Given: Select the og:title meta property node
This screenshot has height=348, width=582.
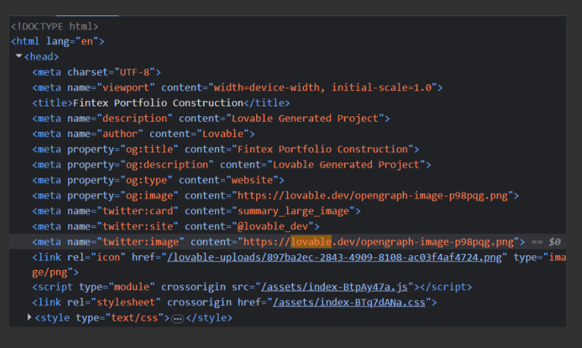Looking at the screenshot, I should 225,149.
